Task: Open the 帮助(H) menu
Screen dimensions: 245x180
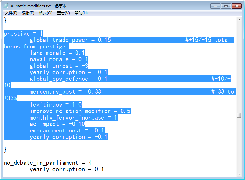Action: (81, 13)
